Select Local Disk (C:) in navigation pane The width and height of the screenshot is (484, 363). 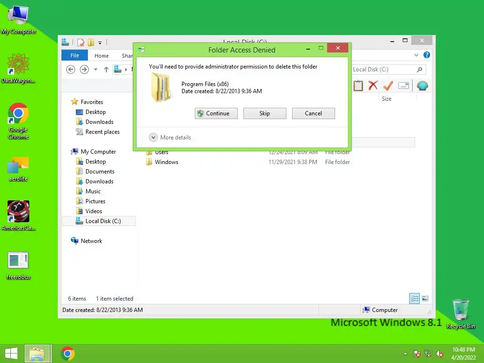pyautogui.click(x=99, y=221)
